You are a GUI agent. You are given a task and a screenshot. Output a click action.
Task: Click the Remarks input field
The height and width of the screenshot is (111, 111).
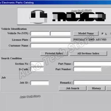(x=92, y=83)
